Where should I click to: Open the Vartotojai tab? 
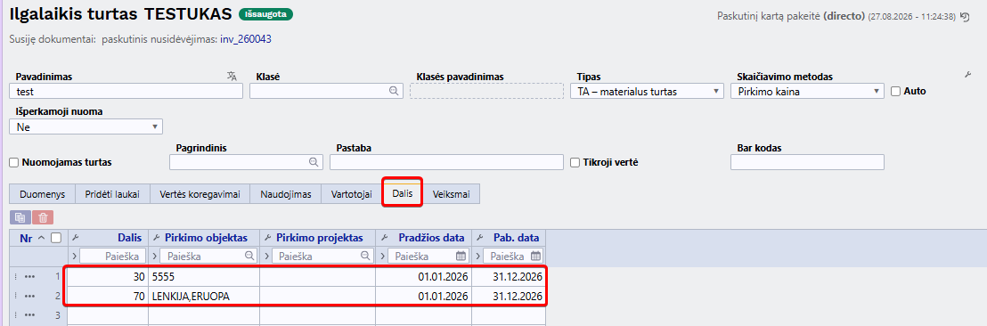[x=352, y=194]
